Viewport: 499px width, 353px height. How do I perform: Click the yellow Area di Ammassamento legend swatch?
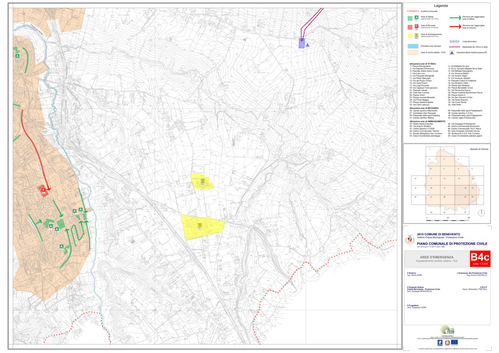click(x=409, y=35)
